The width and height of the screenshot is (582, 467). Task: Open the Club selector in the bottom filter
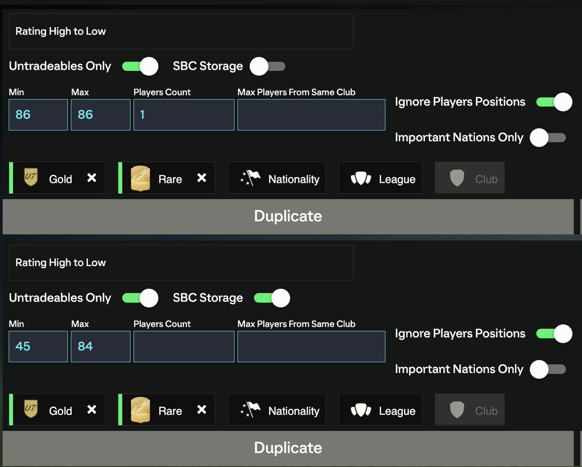[470, 410]
